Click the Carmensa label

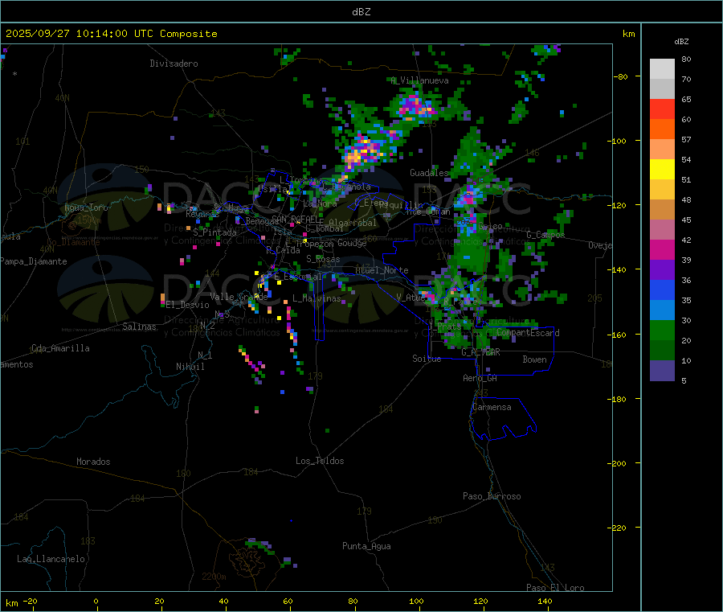pos(492,407)
